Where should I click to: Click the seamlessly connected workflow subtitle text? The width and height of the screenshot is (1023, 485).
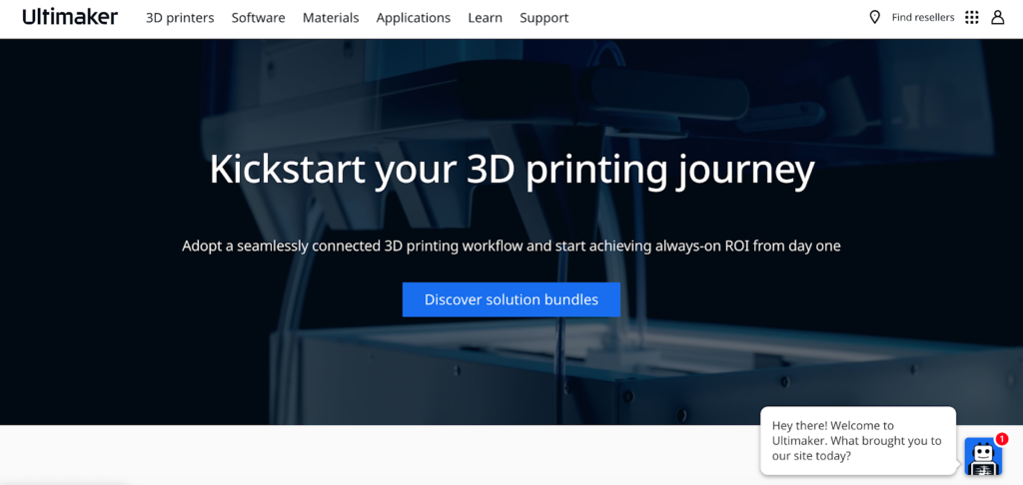511,245
